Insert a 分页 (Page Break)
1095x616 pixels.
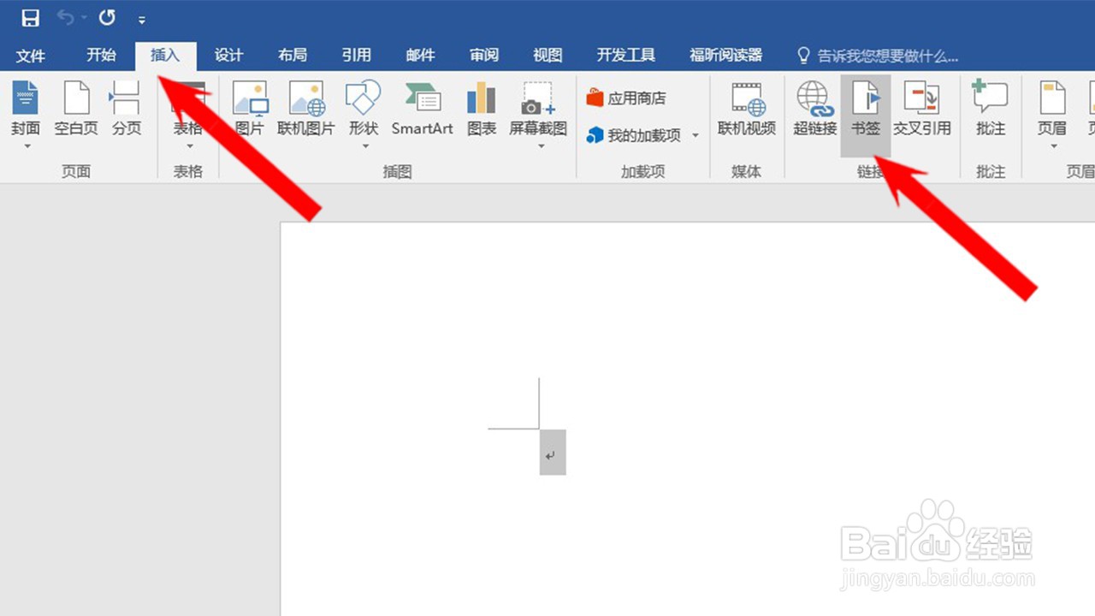(x=126, y=108)
